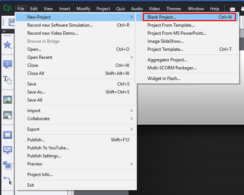Click the Open... menu entry
Screen dimensions: 244x195
tap(75, 49)
